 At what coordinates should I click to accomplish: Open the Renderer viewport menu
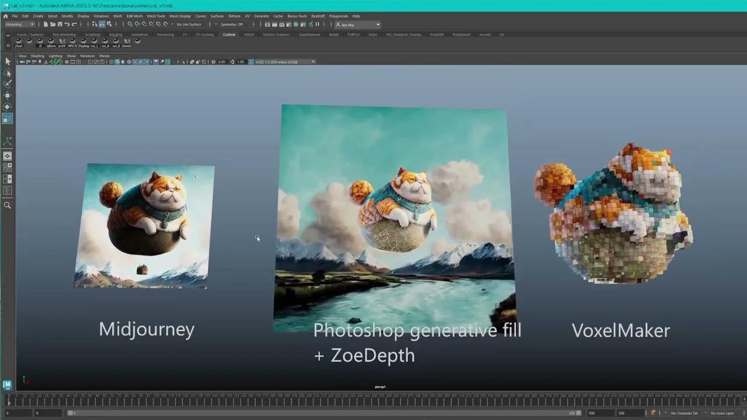pyautogui.click(x=88, y=55)
